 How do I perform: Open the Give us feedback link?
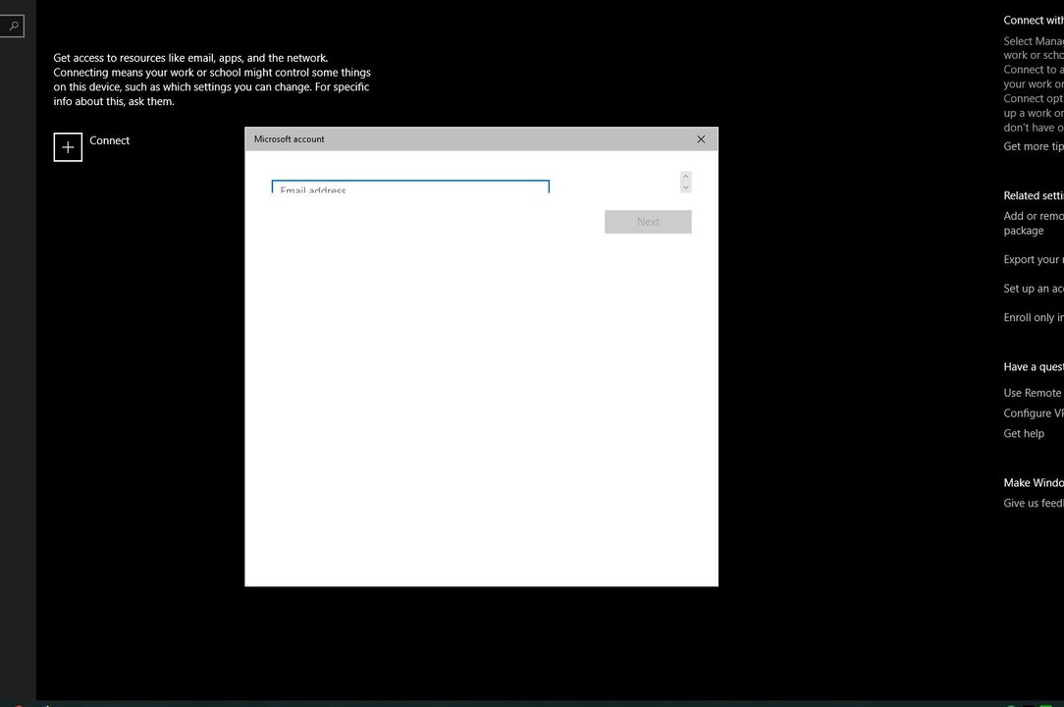point(1034,504)
